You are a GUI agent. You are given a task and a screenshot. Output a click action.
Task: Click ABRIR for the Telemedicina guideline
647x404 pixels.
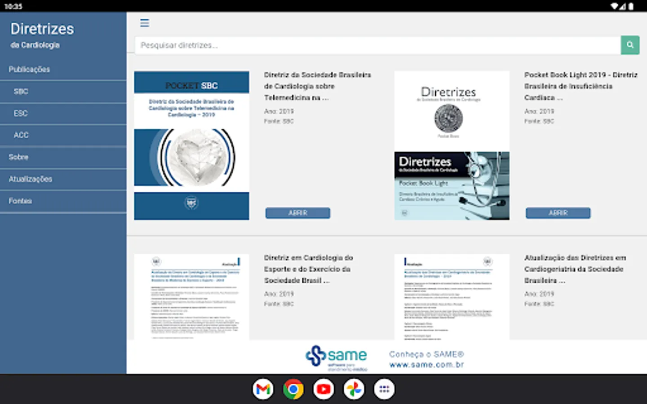(x=297, y=213)
